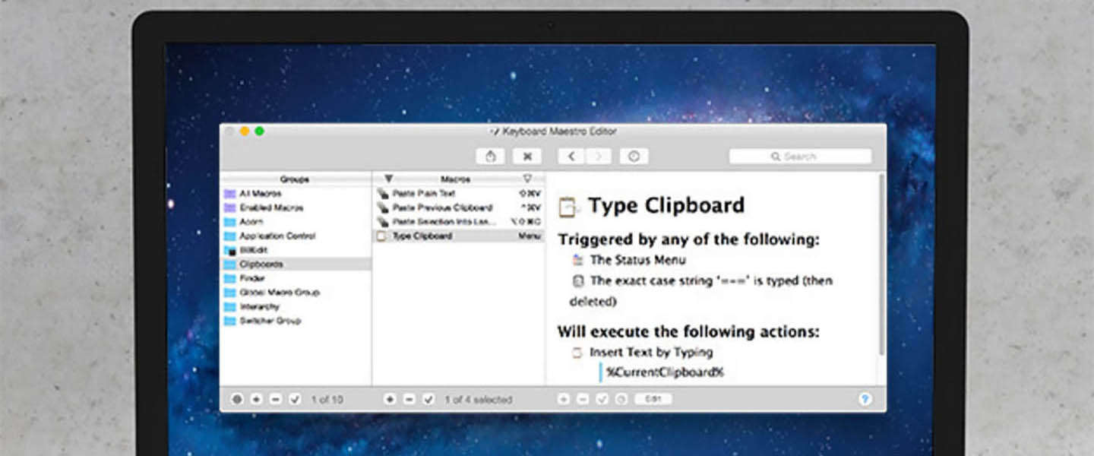Toggle group enabled with checkmark button
1094x456 pixels.
[x=295, y=399]
